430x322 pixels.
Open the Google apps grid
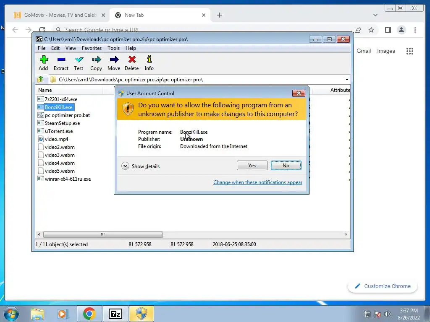point(410,51)
